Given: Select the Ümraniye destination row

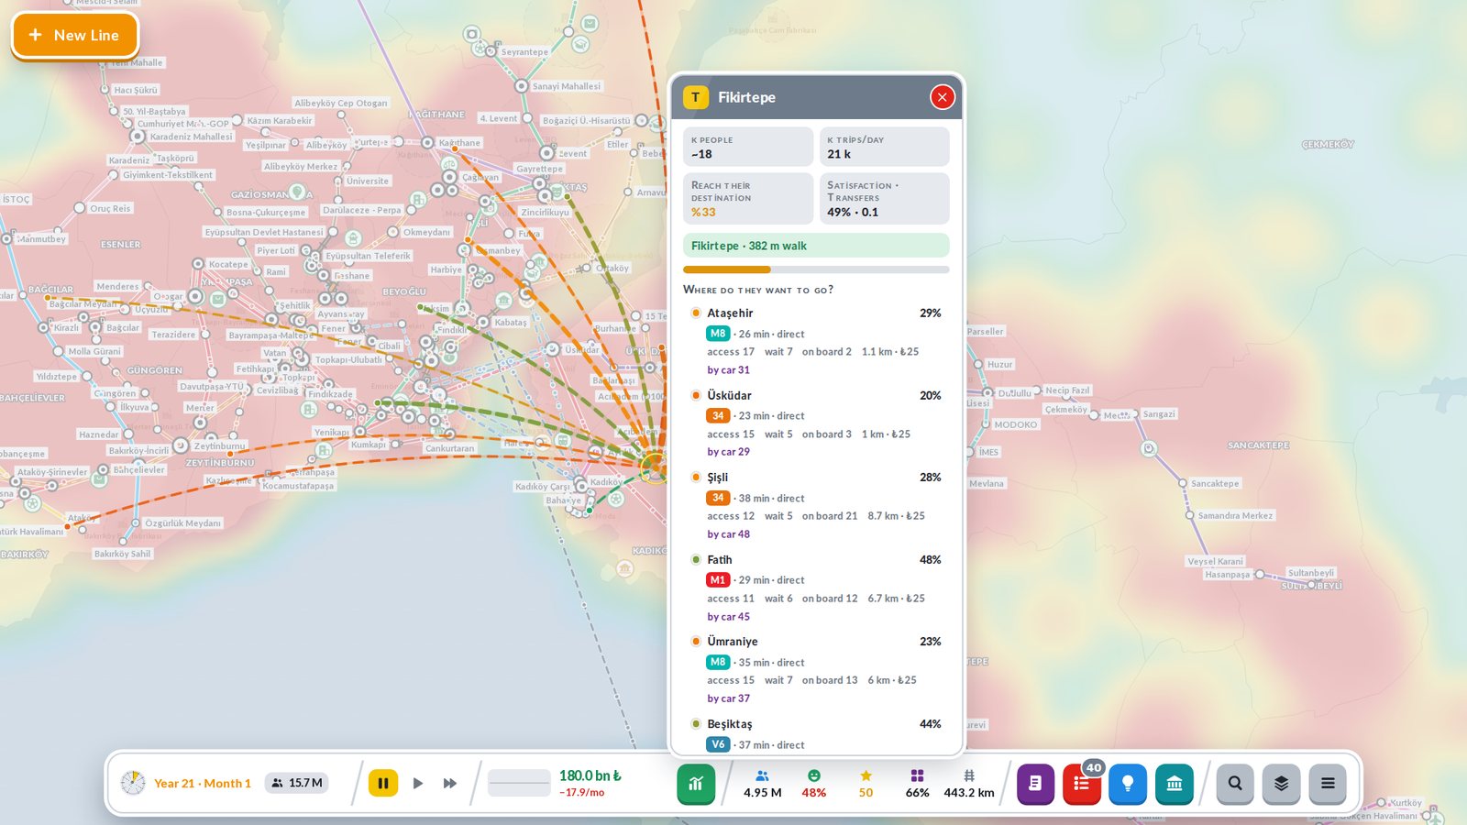Looking at the screenshot, I should (816, 669).
